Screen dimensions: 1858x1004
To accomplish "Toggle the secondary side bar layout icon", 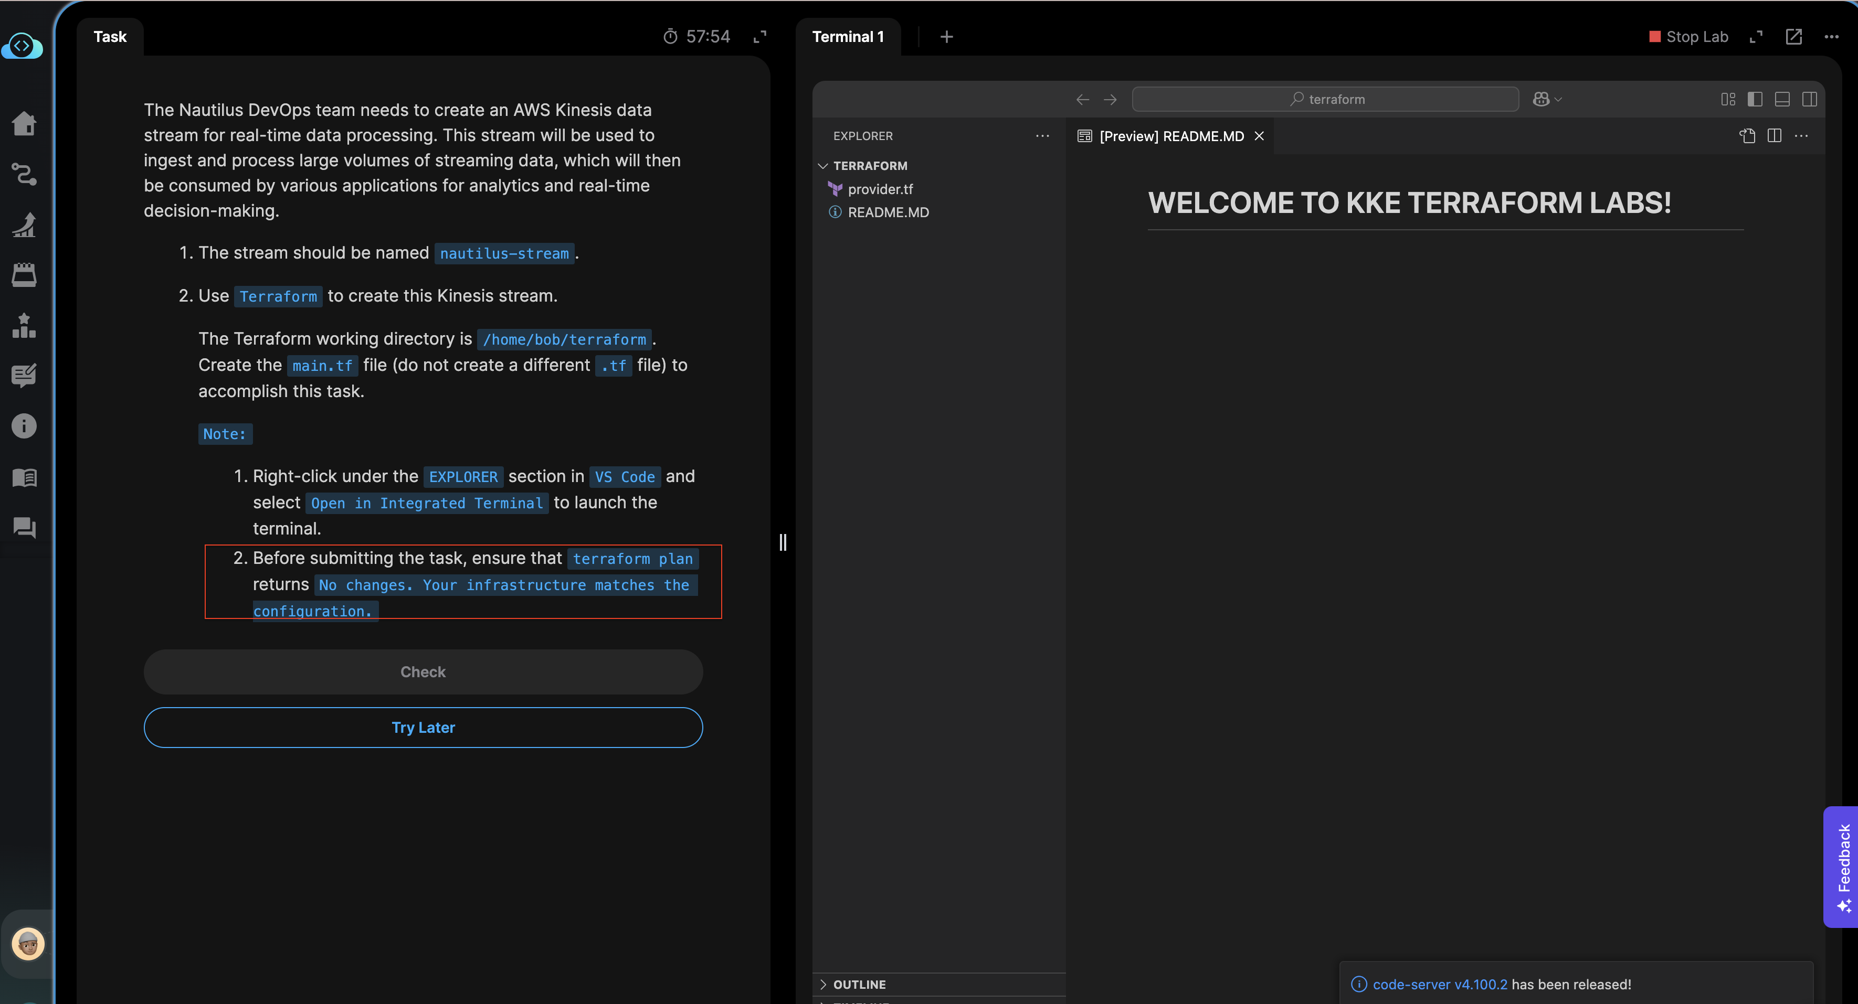I will [x=1809, y=100].
